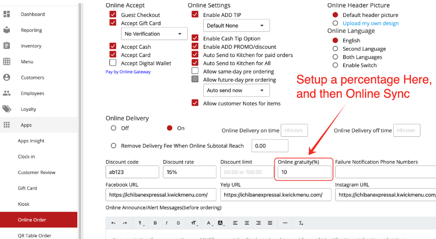Select Remove Delivery Fee When Subtotal Reach option

[113, 146]
